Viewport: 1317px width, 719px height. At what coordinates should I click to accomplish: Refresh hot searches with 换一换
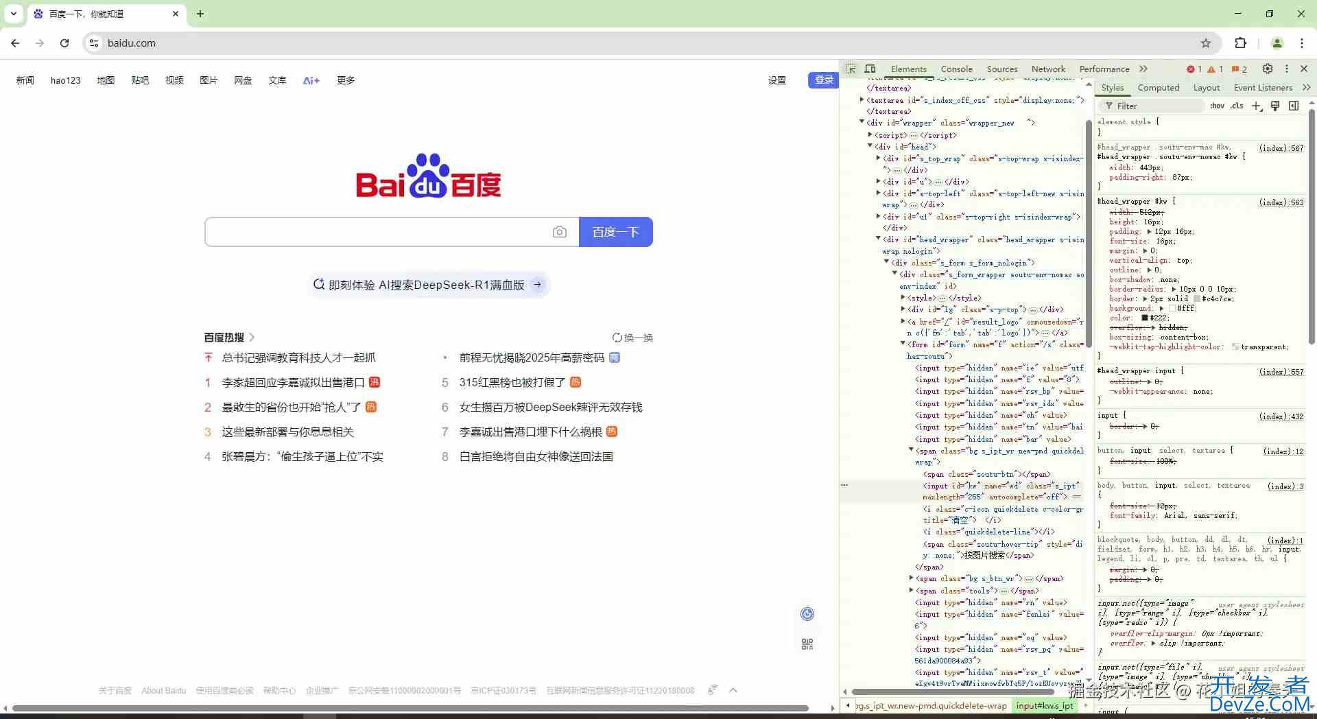click(x=632, y=338)
